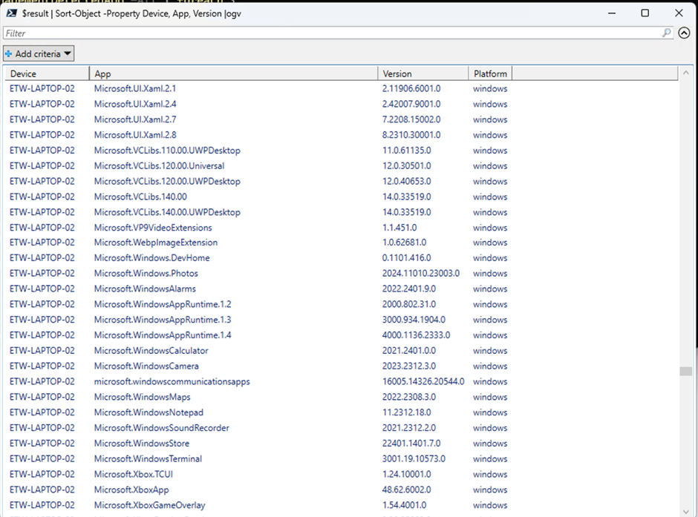Sort by the App column header
Viewport: 698px width, 517px height.
pos(234,73)
